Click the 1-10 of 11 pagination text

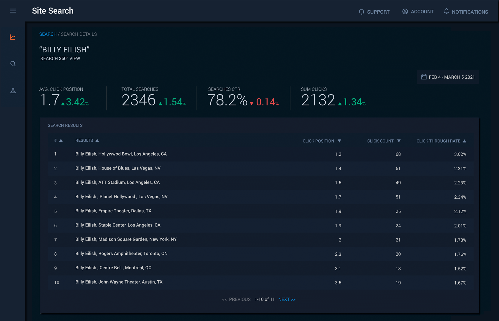click(x=265, y=299)
